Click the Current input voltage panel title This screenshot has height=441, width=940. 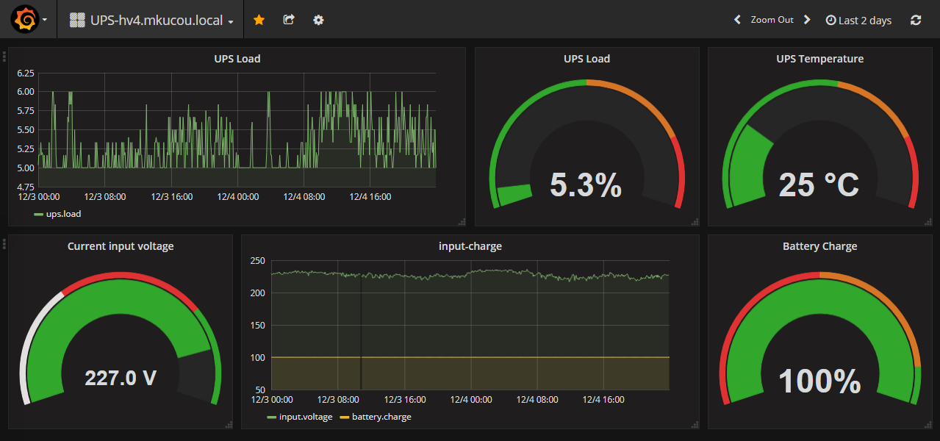tap(121, 246)
